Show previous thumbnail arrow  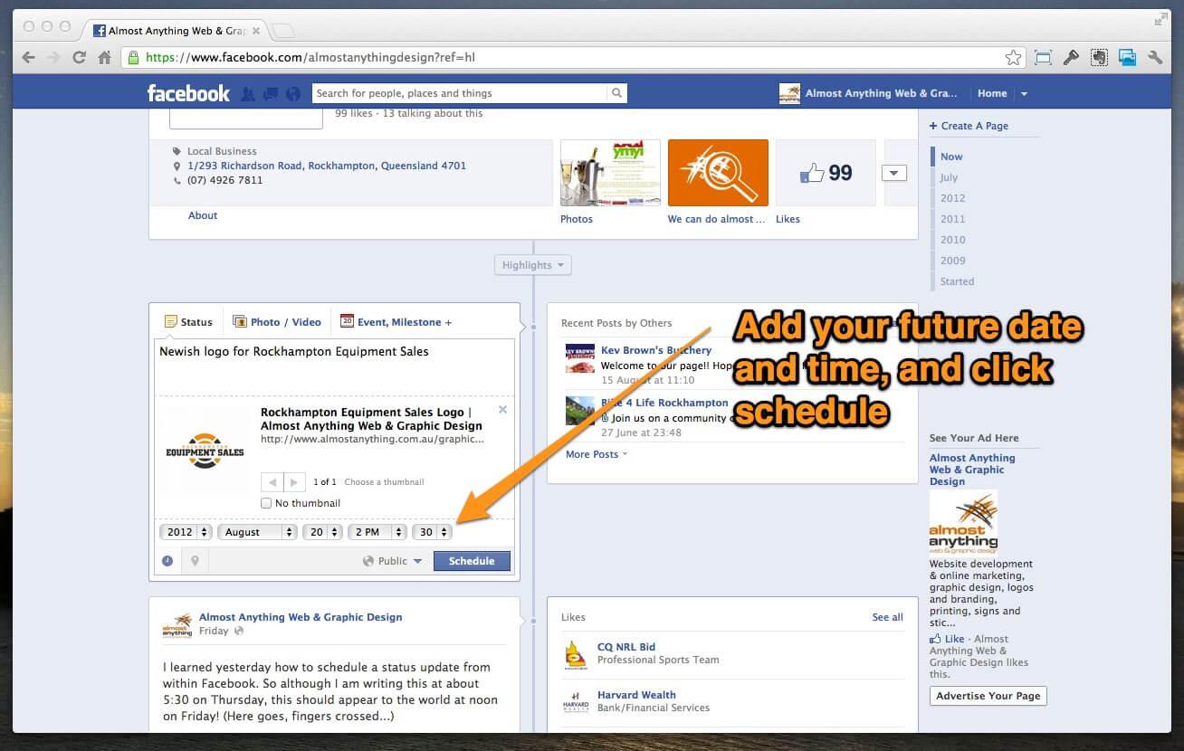(272, 482)
